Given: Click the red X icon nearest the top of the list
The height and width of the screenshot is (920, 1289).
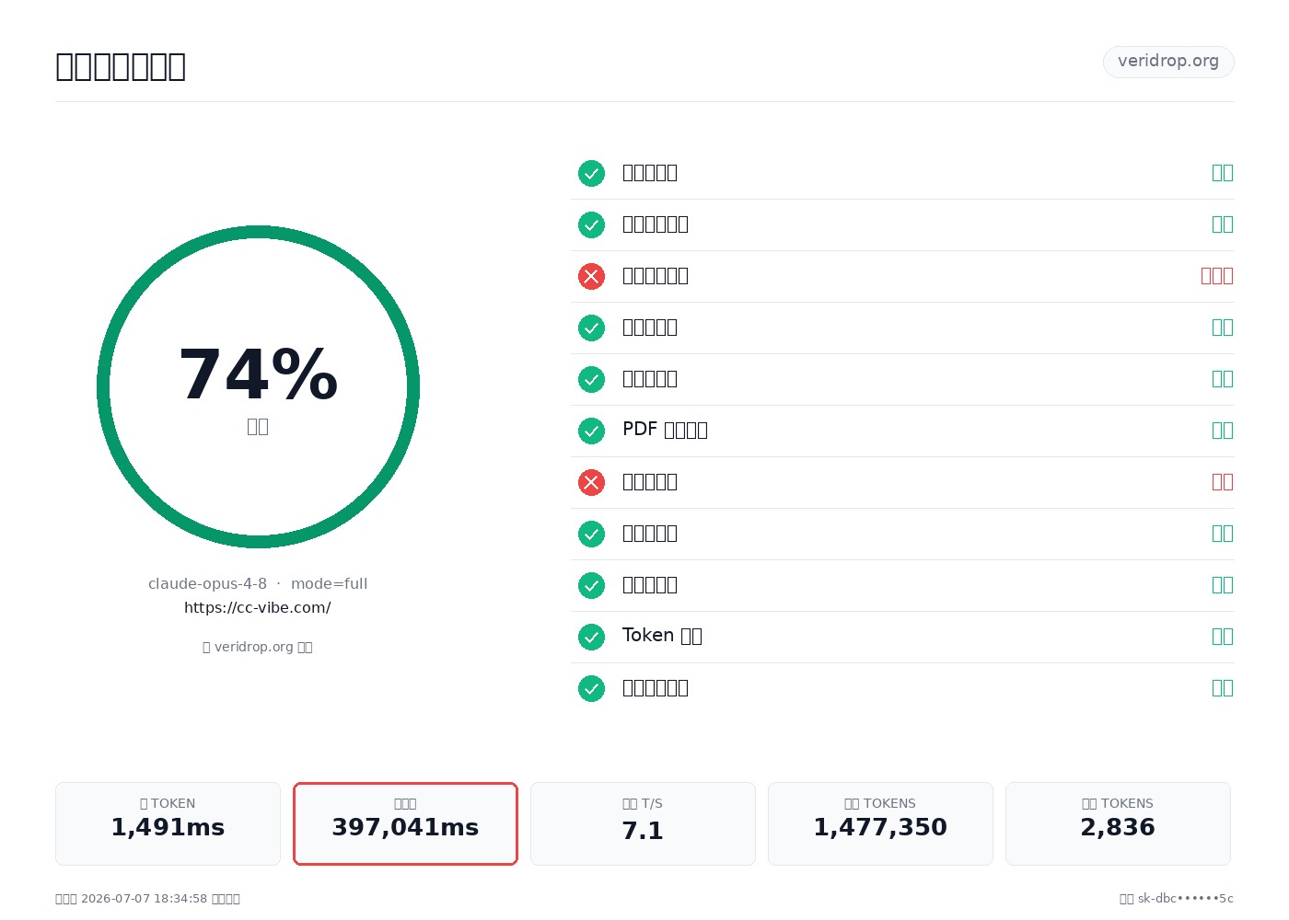Looking at the screenshot, I should [591, 276].
